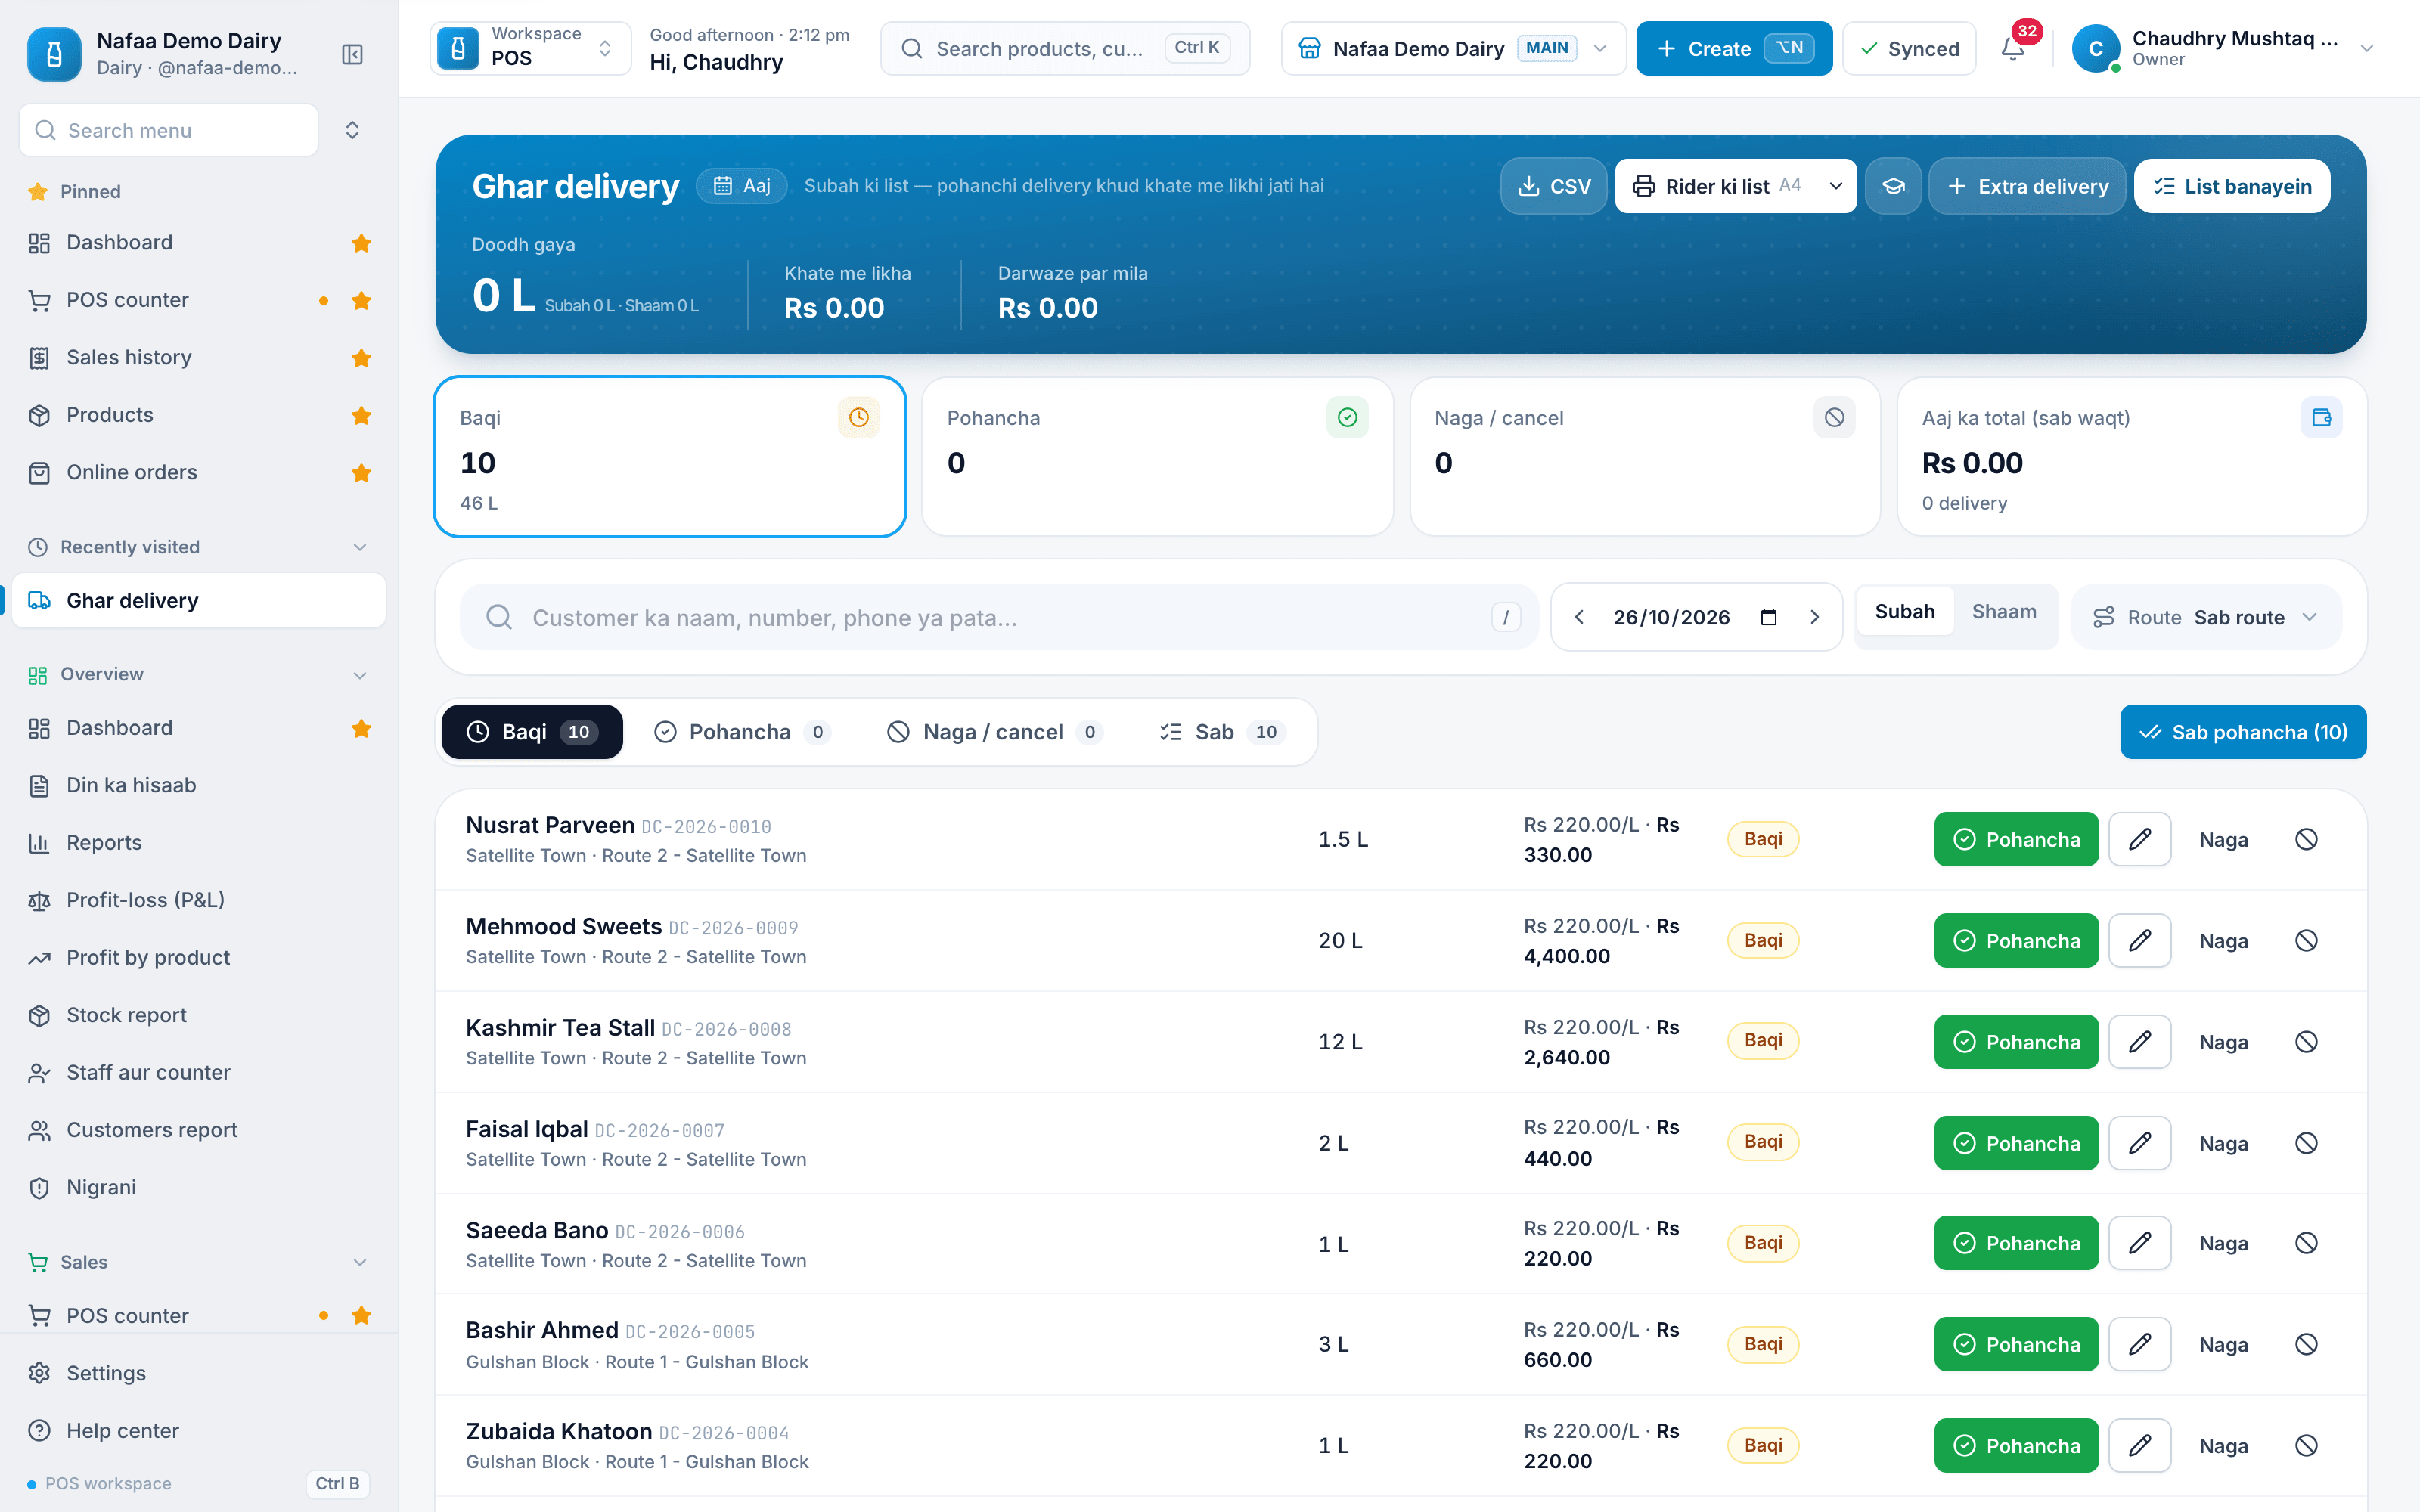
Task: Download the CSV export
Action: [1554, 186]
